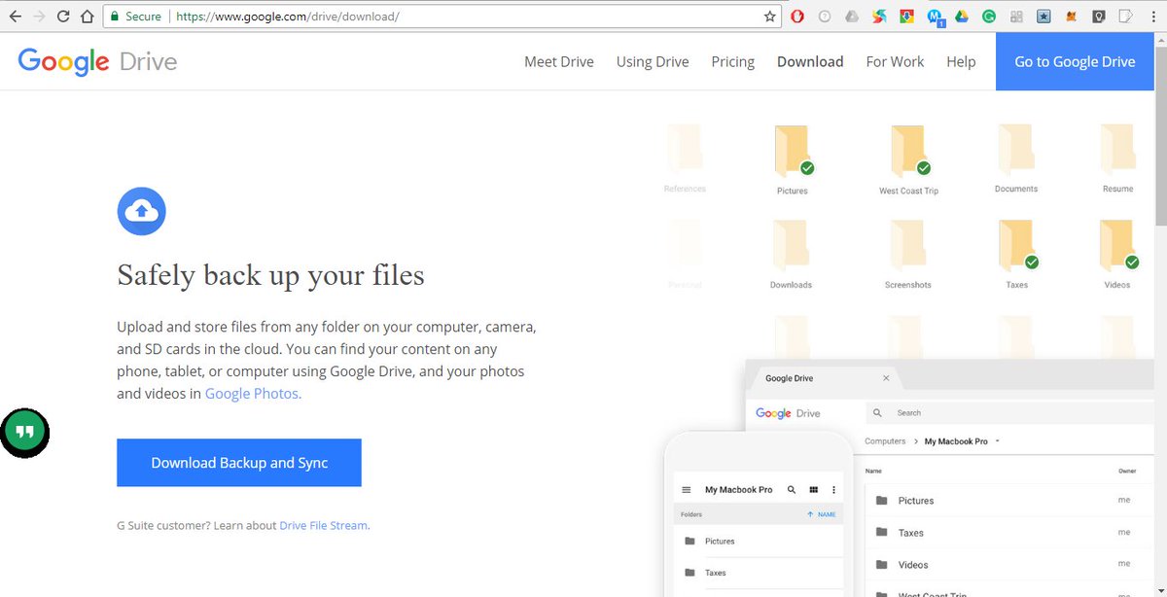
Task: Click Go to Google Drive button
Action: 1075,61
